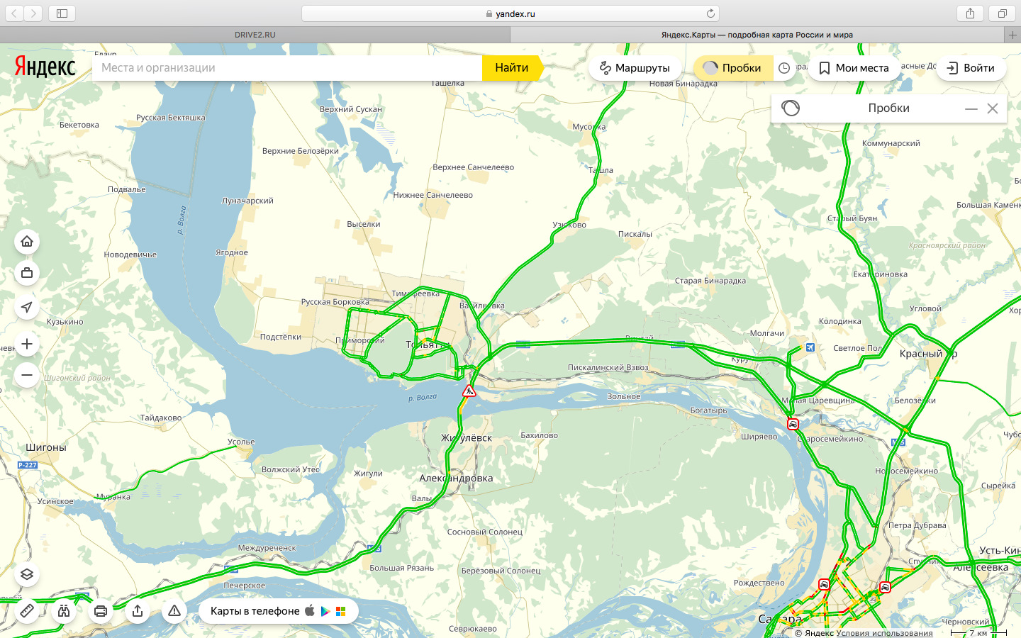1021x638 pixels.
Task: Click the Google Play icon
Action: 325,611
